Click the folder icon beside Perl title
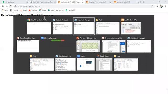 pos(97,20)
